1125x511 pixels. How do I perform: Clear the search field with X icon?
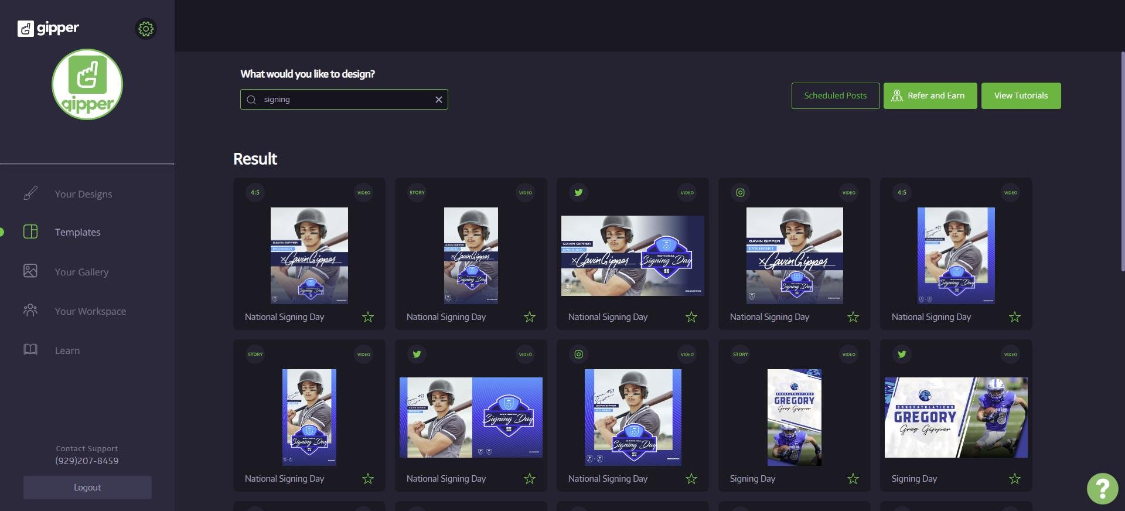pos(438,100)
